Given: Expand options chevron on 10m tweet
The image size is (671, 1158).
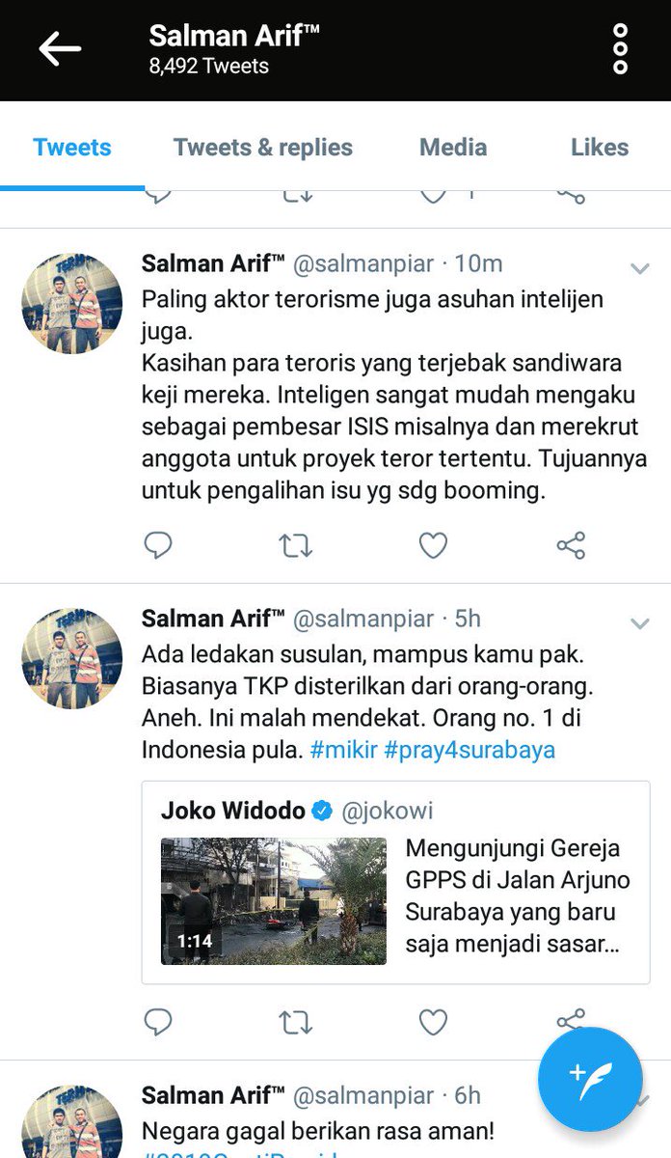Looking at the screenshot, I should 639,269.
